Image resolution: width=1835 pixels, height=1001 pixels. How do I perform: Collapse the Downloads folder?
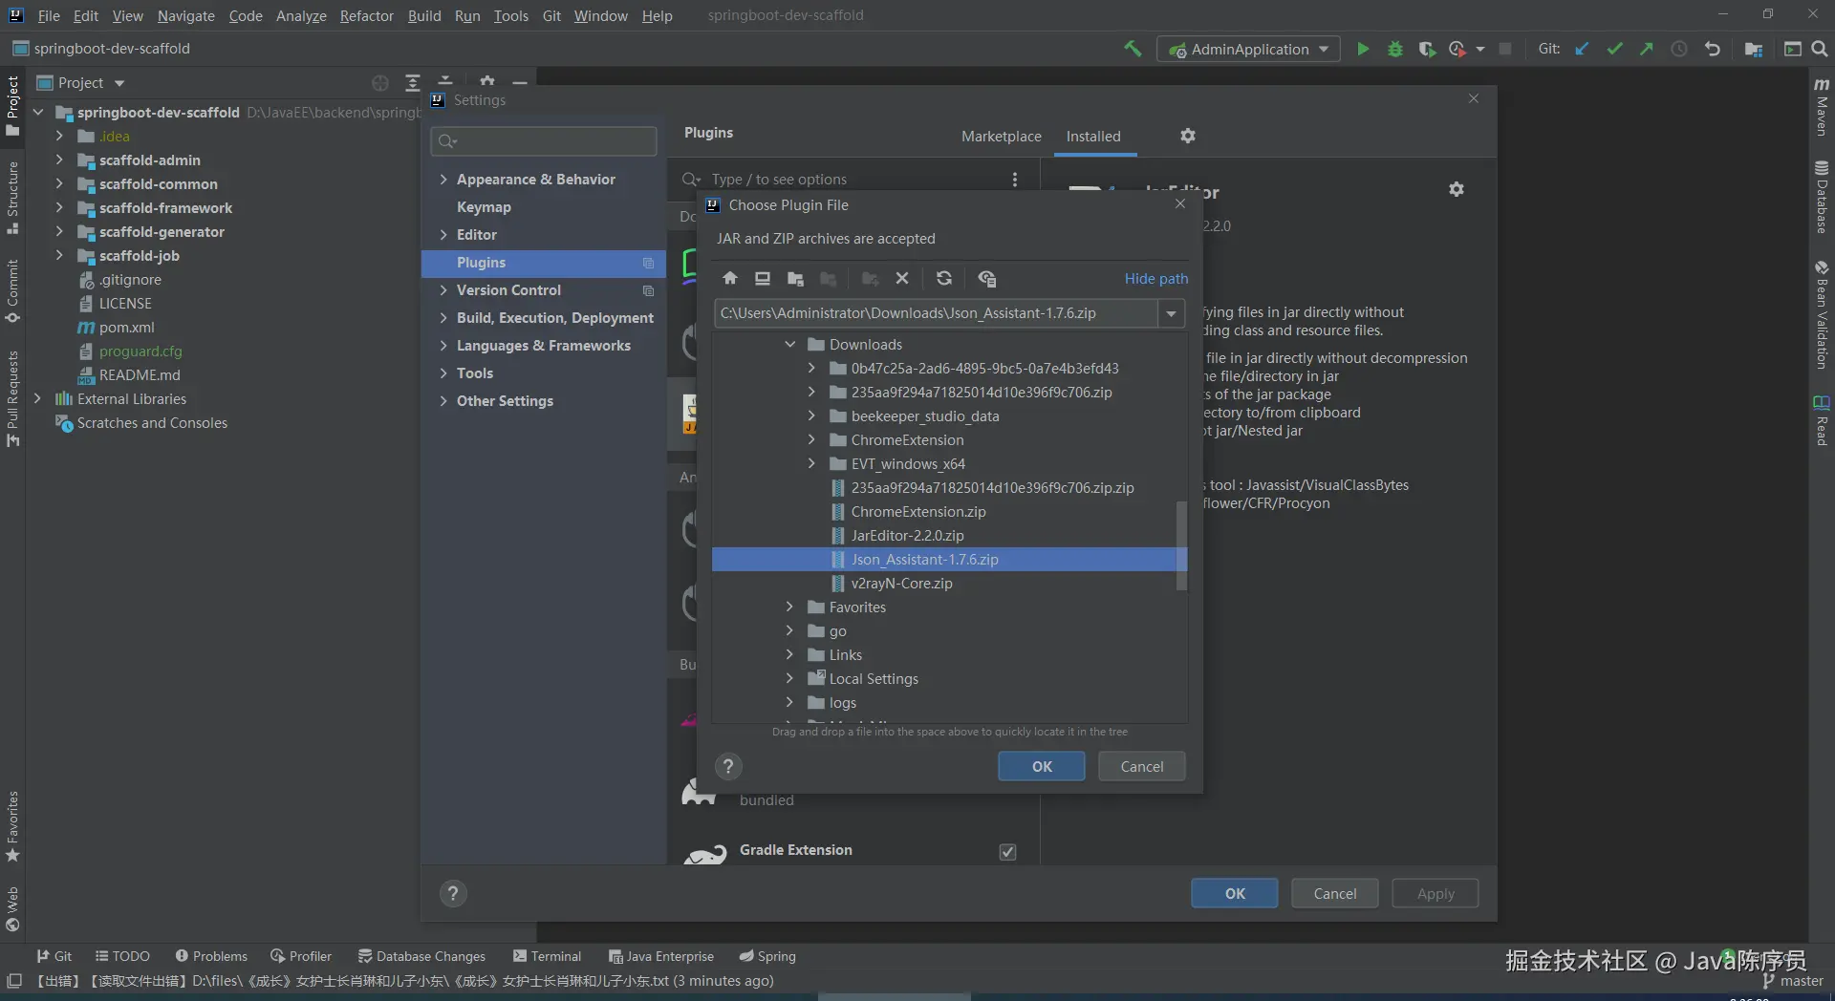(x=789, y=344)
